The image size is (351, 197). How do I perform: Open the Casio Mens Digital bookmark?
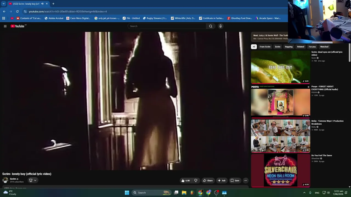point(78,18)
